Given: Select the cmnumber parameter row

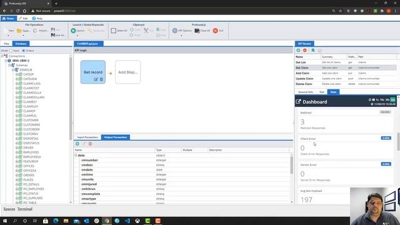Looking at the screenshot, I should [182, 160].
